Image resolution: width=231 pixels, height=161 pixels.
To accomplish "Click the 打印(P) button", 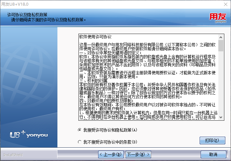I will tap(212, 140).
